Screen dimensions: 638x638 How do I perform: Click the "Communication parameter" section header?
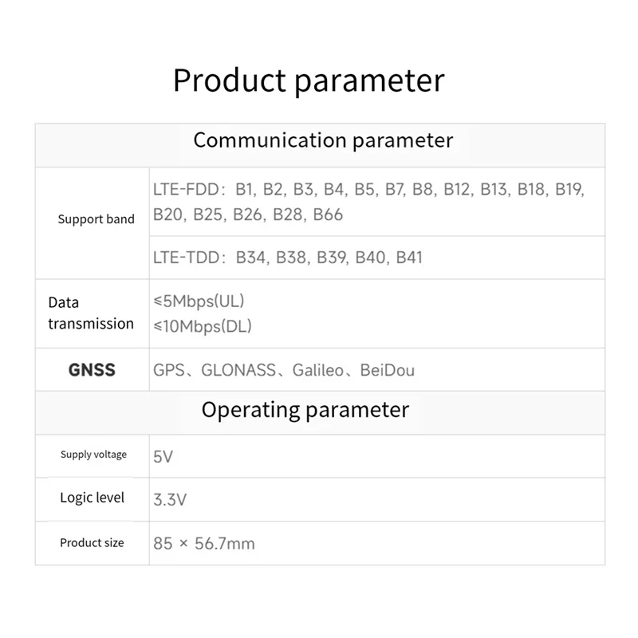pos(323,141)
